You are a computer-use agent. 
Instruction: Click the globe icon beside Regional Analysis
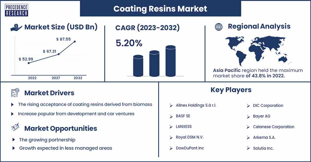(x=219, y=27)
